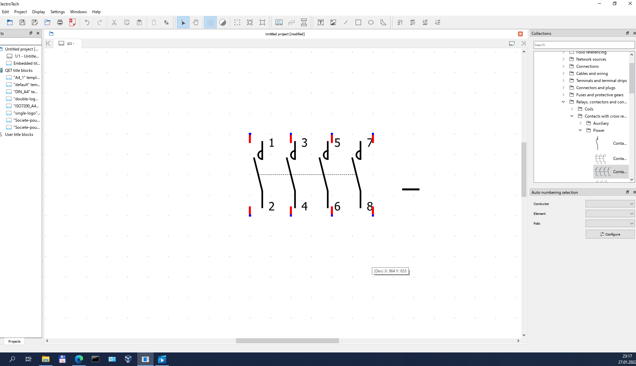Click the Collections search field
Screen dimensions: 636x366
pos(584,45)
